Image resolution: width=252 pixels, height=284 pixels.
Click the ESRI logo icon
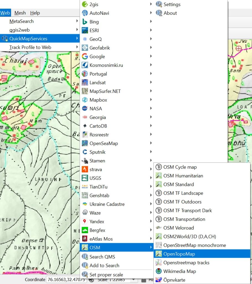click(85, 30)
